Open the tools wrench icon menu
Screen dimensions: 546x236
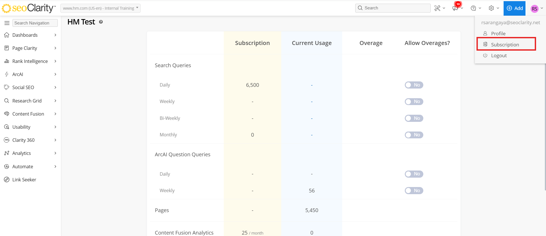[438, 8]
